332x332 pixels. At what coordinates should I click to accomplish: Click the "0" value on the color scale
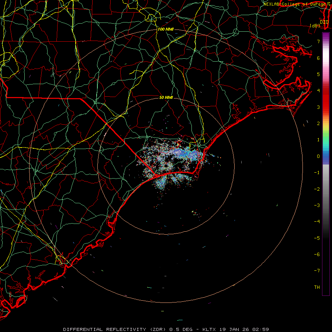tap(318, 156)
